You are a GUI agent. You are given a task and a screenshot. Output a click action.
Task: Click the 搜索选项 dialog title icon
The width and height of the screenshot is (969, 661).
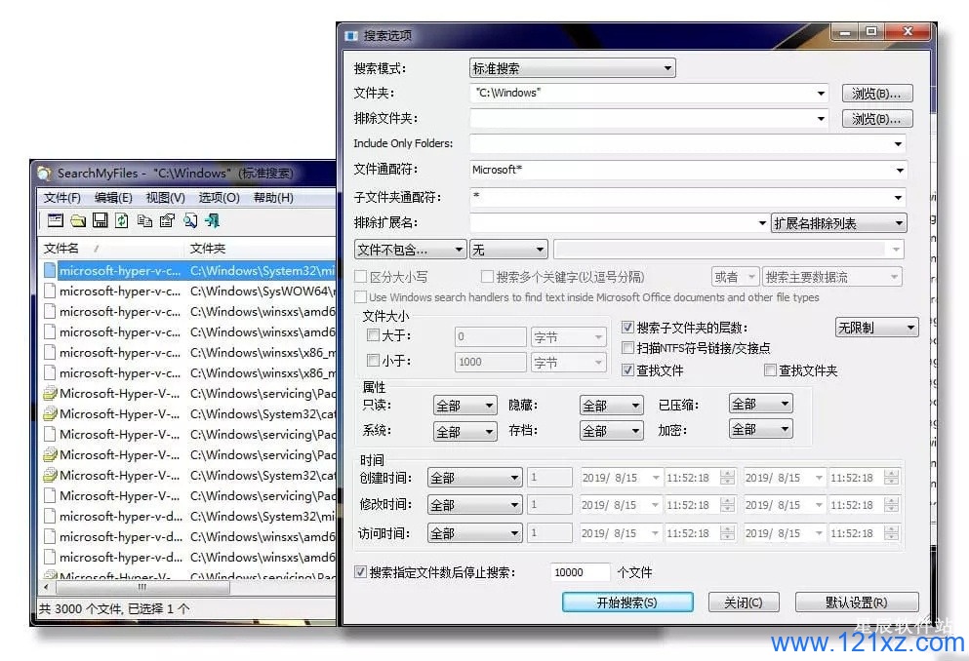click(351, 36)
